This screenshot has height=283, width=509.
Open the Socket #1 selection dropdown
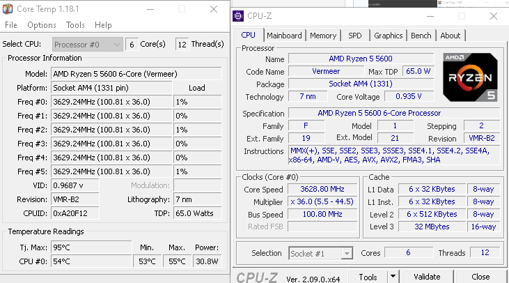pyautogui.click(x=321, y=253)
